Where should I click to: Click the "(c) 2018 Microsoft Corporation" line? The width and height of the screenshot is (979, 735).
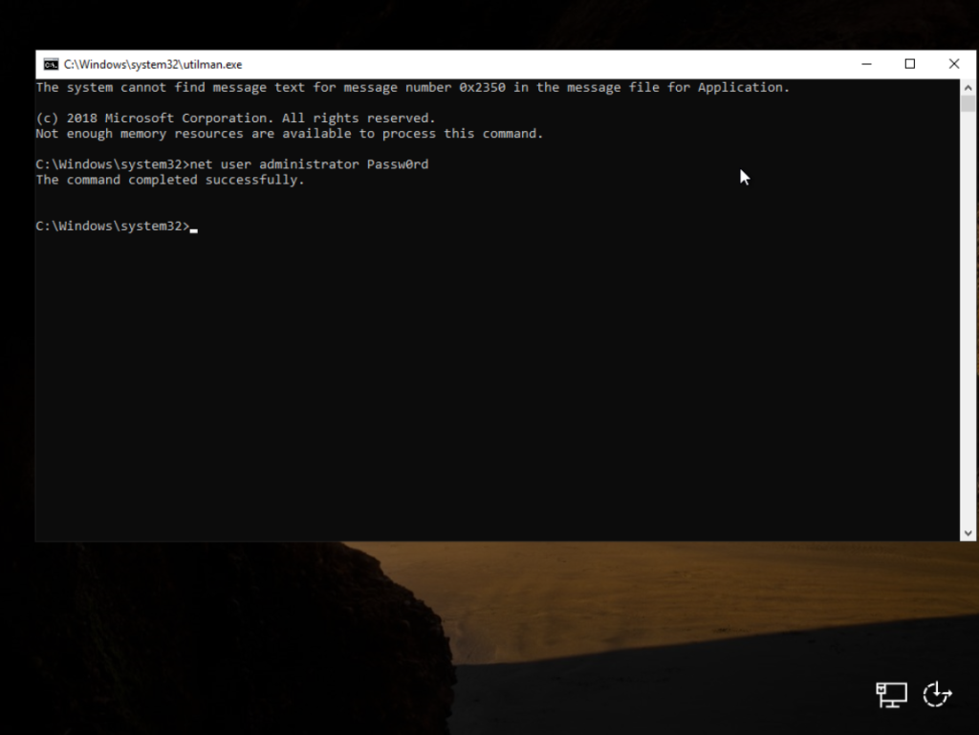[235, 118]
